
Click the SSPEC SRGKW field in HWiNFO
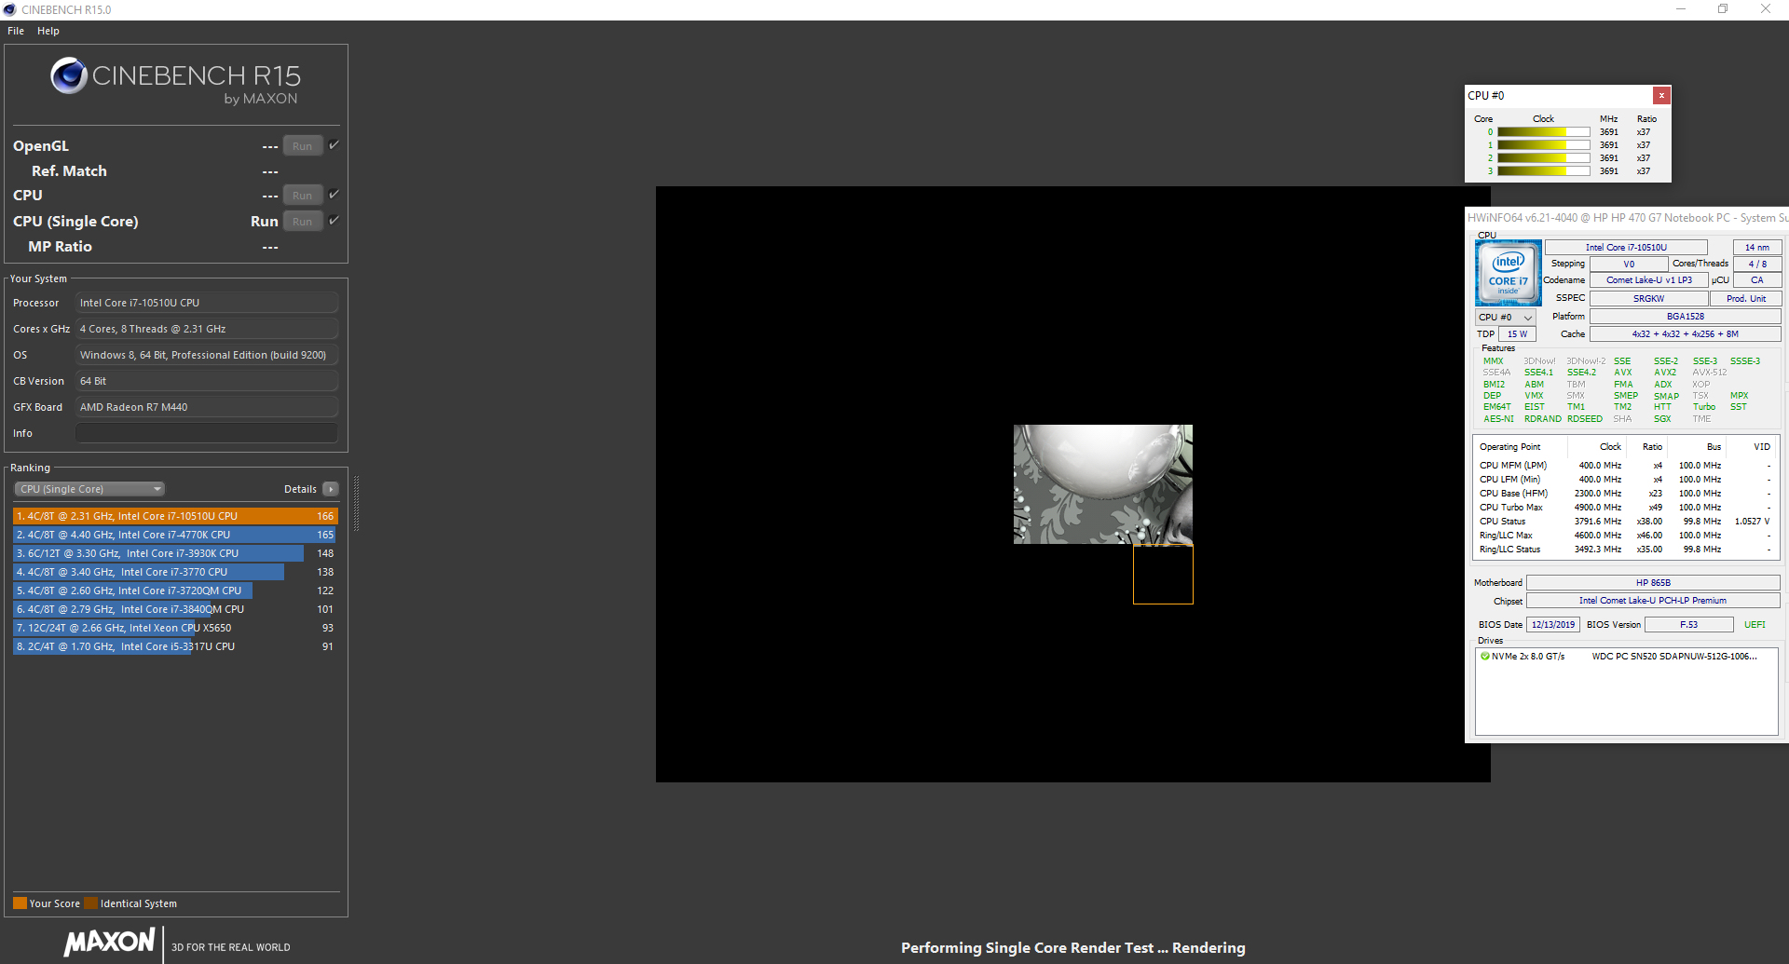click(1648, 299)
